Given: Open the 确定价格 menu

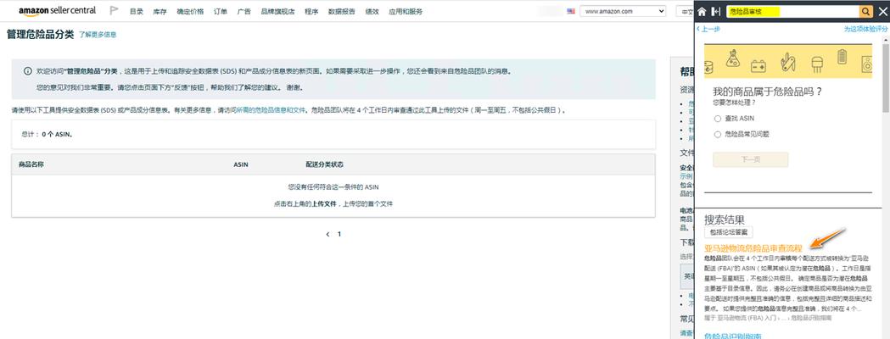Looking at the screenshot, I should click(190, 11).
